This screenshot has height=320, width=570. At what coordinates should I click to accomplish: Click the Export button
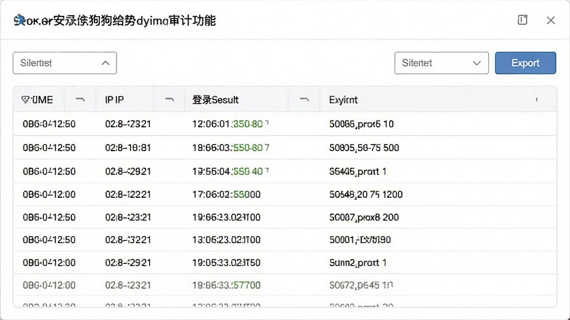(525, 63)
